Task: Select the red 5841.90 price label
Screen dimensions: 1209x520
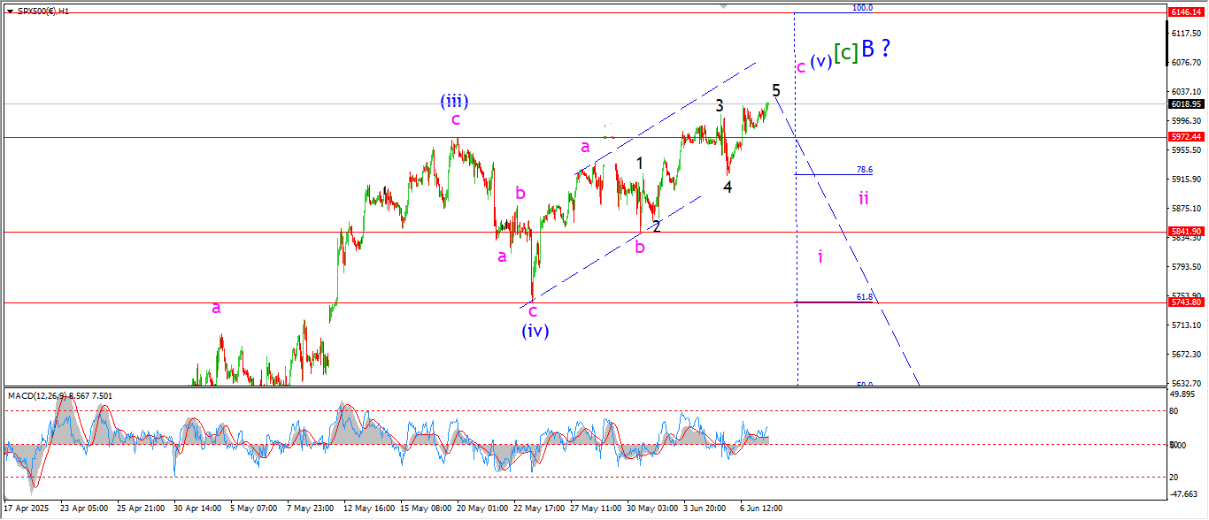Action: [1184, 231]
